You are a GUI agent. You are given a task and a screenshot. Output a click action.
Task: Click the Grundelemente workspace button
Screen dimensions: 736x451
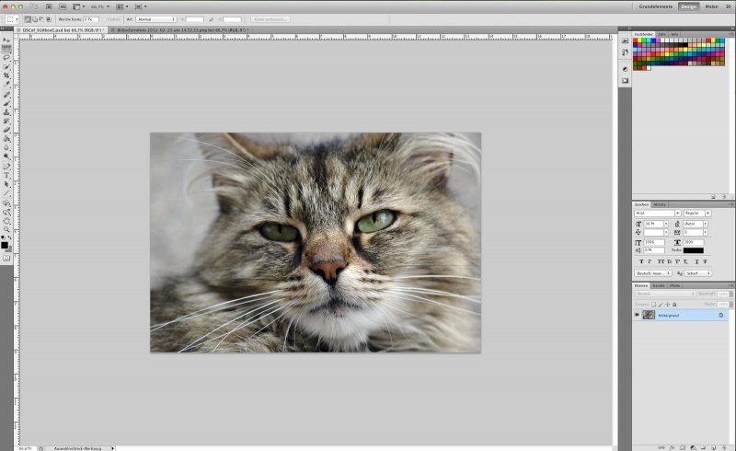pyautogui.click(x=655, y=6)
